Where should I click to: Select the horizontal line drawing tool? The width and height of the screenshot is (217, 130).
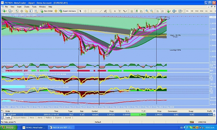click(96, 11)
